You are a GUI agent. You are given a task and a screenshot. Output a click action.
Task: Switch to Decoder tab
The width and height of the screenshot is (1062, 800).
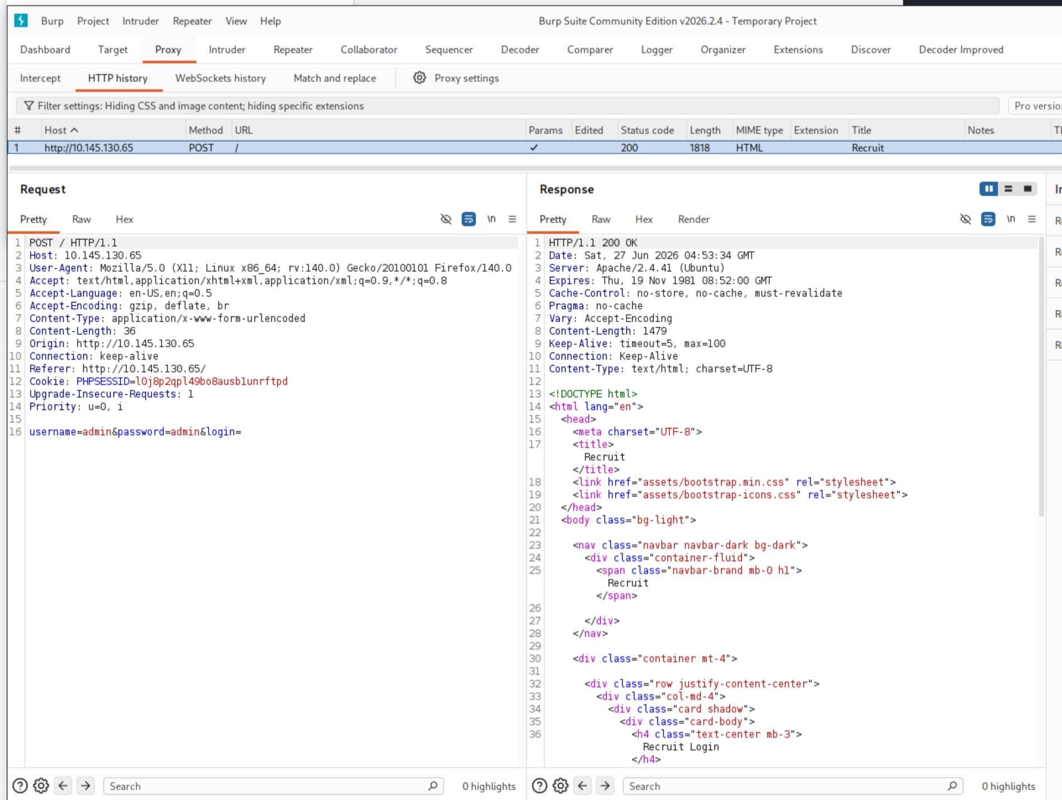tap(520, 49)
